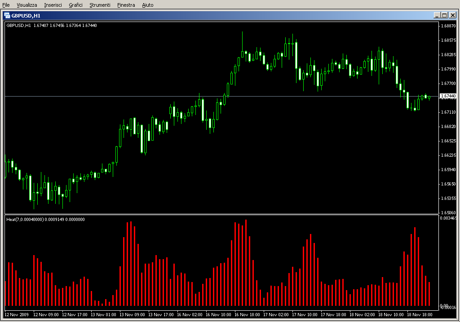This screenshot has height=322, width=460.
Task: Click the 1.68285 price scale label
Action: coord(448,54)
